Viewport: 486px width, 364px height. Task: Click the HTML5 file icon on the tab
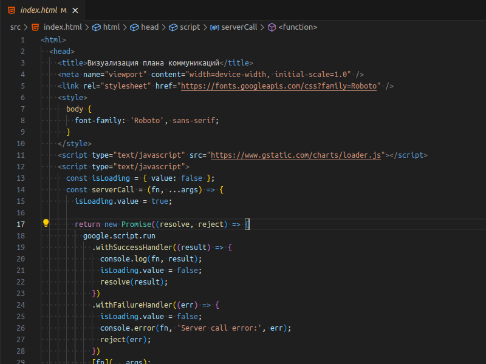(12, 10)
